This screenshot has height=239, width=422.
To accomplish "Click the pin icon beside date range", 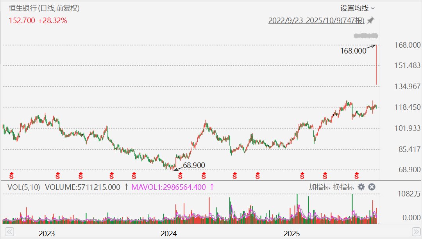I will [371, 20].
